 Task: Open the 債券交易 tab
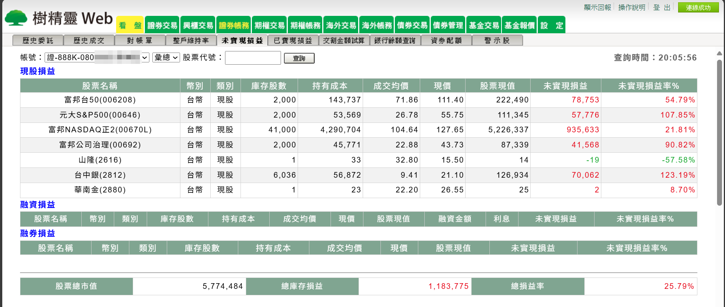tap(412, 25)
